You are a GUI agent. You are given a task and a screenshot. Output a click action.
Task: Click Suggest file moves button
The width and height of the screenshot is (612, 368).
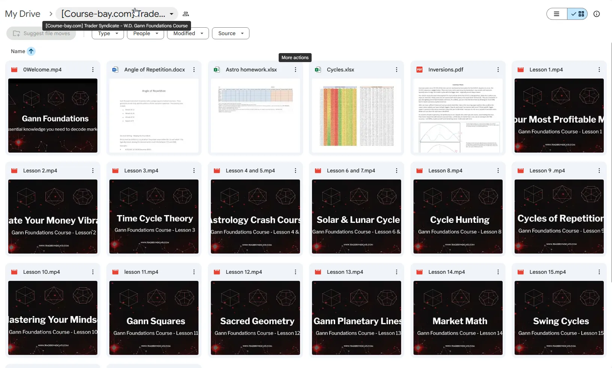point(41,33)
